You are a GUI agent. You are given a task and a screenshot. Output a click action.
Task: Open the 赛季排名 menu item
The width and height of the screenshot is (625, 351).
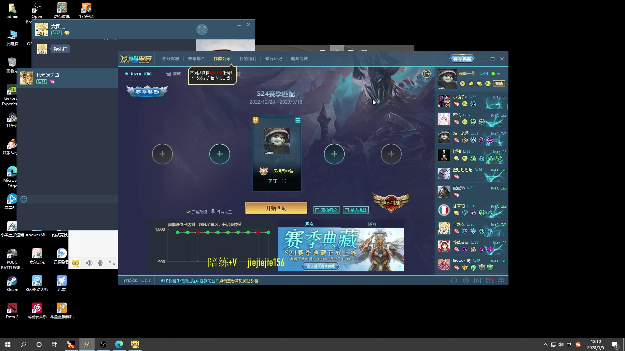(x=196, y=59)
